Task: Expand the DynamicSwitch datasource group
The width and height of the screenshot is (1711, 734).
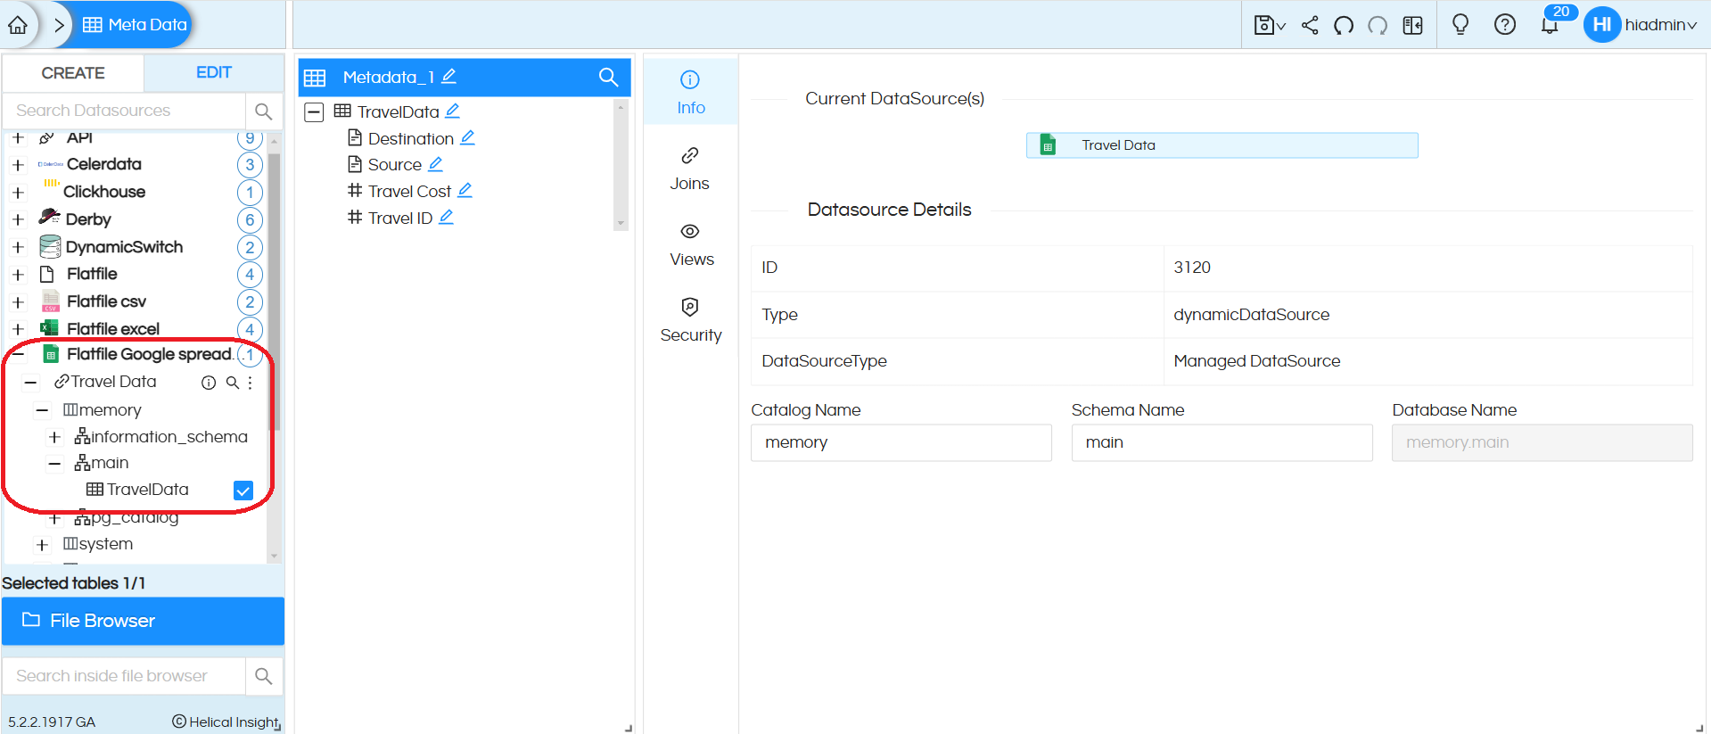Action: 18,247
